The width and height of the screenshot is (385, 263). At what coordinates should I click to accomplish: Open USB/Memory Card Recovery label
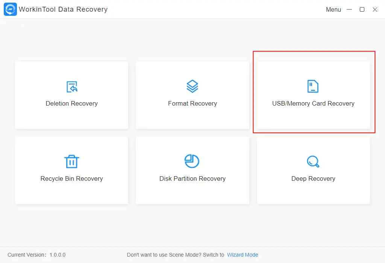tap(313, 104)
